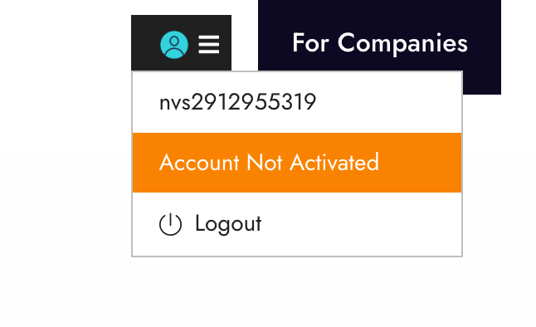
Task: Click the account name nvs2912955319
Action: tap(237, 102)
